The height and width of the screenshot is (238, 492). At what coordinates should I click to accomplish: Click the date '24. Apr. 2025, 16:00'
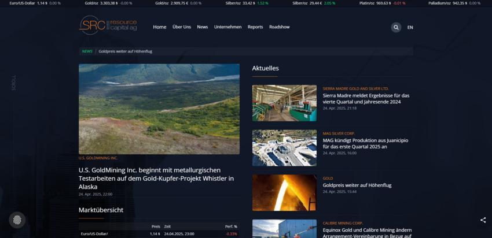pos(340,153)
